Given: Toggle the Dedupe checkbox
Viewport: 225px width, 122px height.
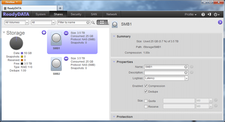Looking at the screenshot, I should (x=146, y=91).
